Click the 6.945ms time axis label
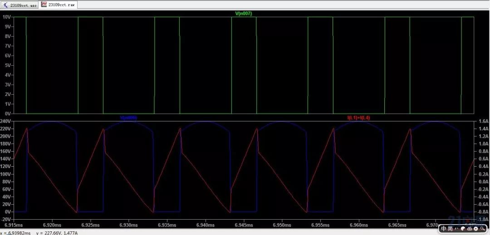This screenshot has height=235, width=490. click(244, 225)
